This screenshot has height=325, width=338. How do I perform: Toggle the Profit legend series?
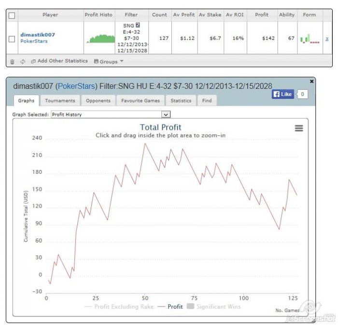(170, 307)
